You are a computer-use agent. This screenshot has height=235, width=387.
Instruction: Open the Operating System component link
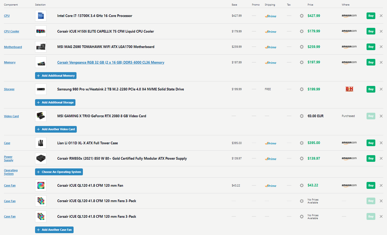point(11,172)
